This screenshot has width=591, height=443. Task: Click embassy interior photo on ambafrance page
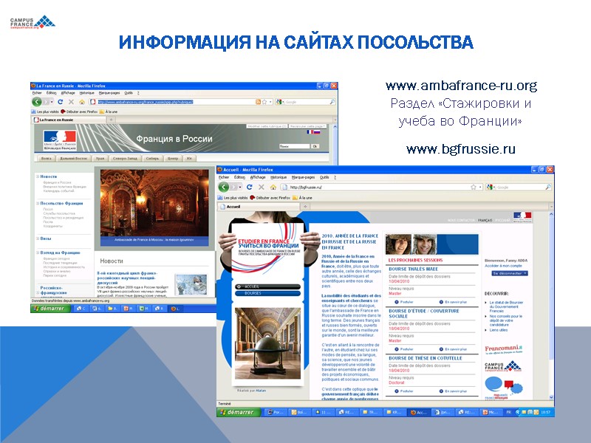[154, 207]
